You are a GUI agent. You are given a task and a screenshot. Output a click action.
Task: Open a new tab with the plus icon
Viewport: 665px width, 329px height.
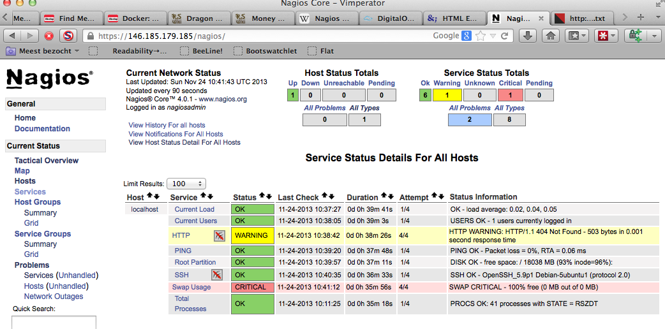click(x=640, y=17)
